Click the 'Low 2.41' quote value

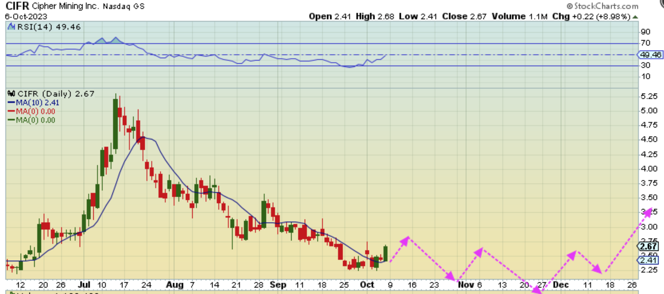(x=418, y=17)
